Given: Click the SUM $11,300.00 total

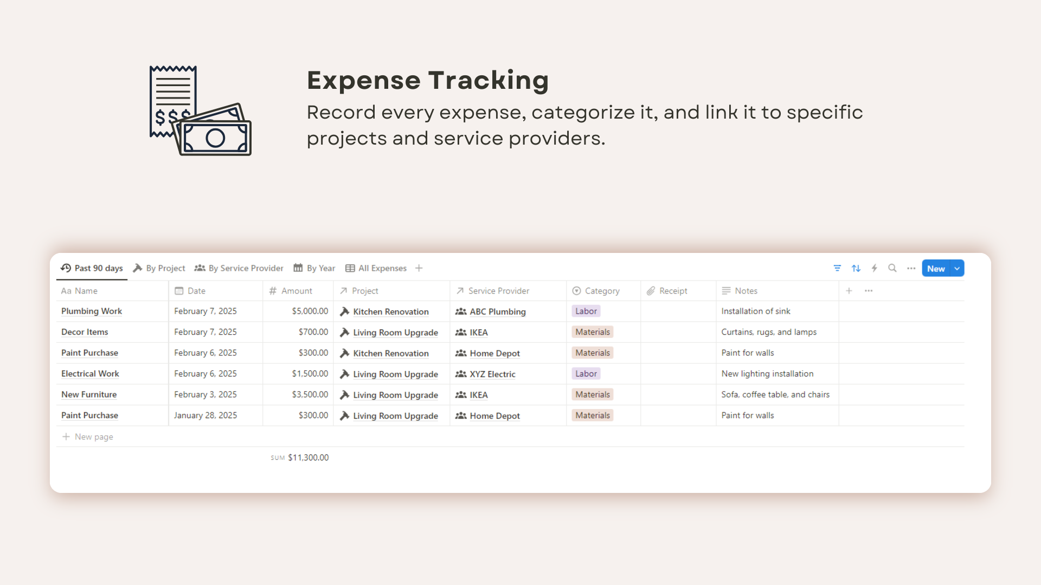Looking at the screenshot, I should 300,458.
